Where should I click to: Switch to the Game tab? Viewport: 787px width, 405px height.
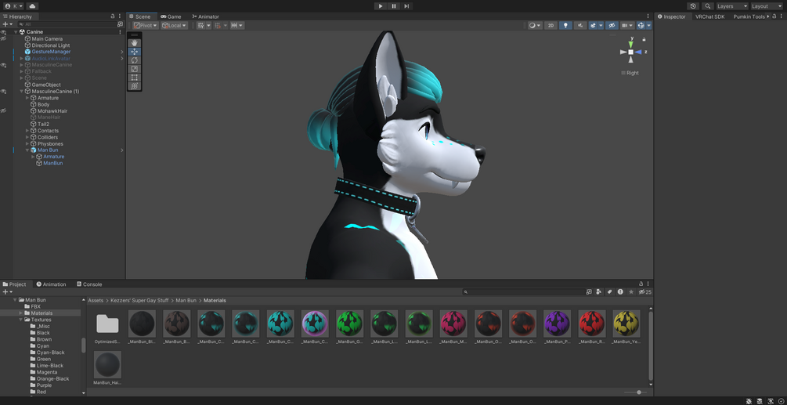point(171,16)
